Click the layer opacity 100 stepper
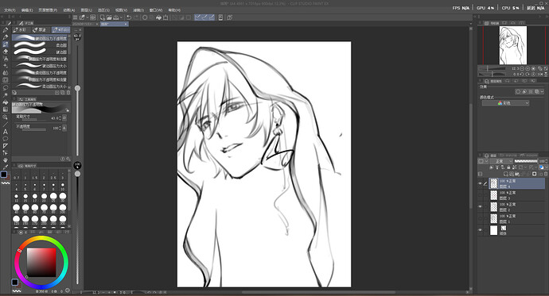This screenshot has width=549, height=296. (547, 161)
